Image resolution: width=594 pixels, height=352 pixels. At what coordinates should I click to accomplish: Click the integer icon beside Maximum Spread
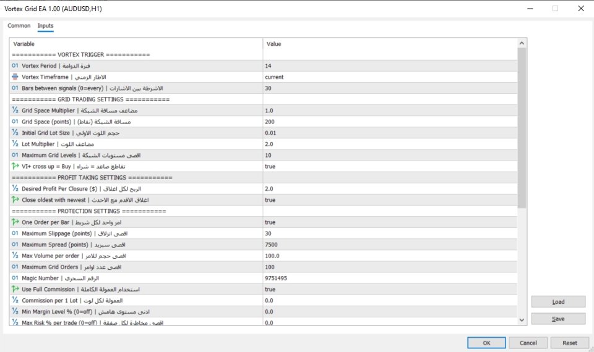click(x=15, y=245)
